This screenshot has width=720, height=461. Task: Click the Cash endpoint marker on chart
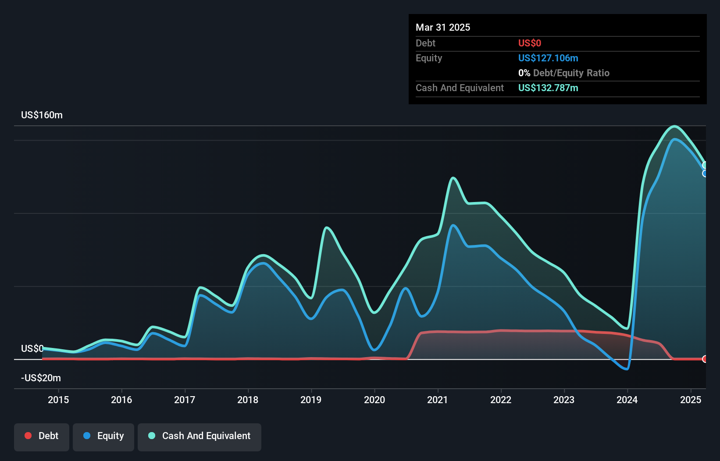tap(705, 165)
